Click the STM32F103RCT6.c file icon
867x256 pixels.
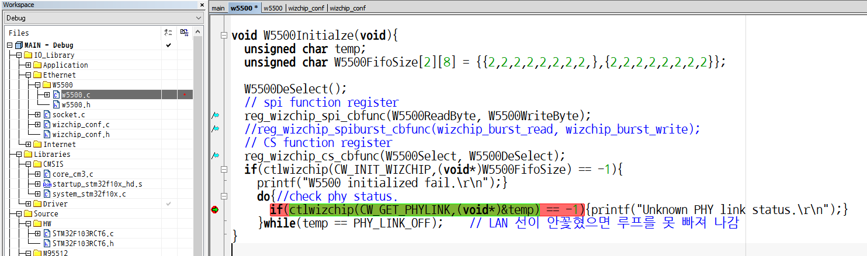click(x=47, y=233)
